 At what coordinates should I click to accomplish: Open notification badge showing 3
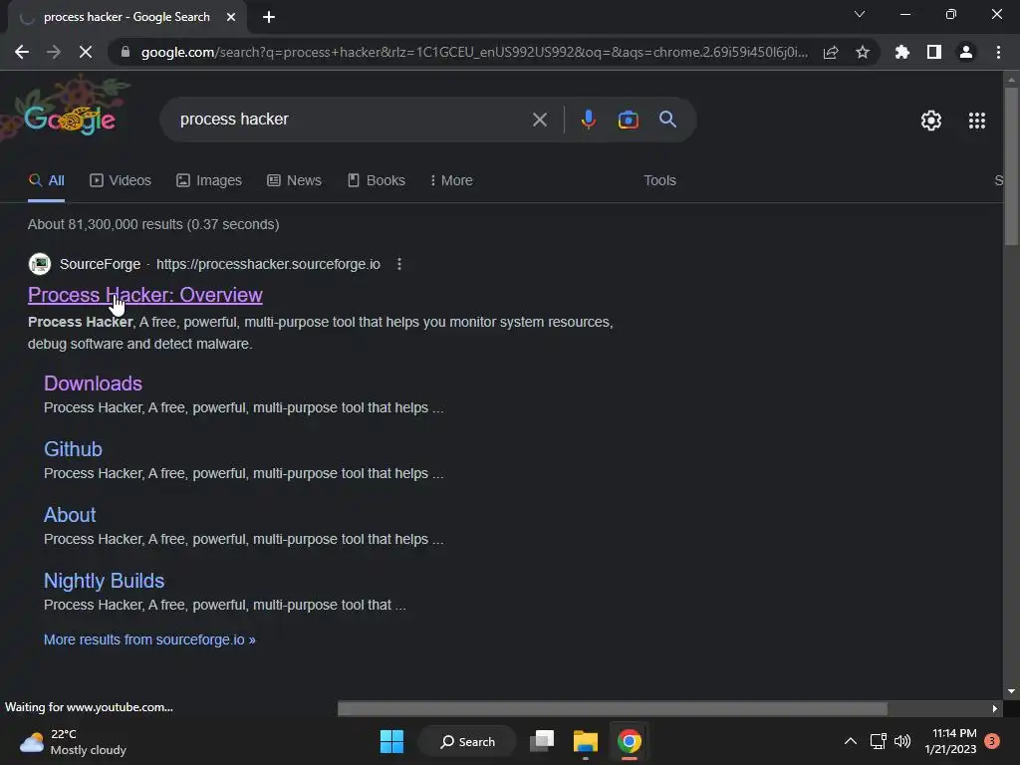[992, 741]
